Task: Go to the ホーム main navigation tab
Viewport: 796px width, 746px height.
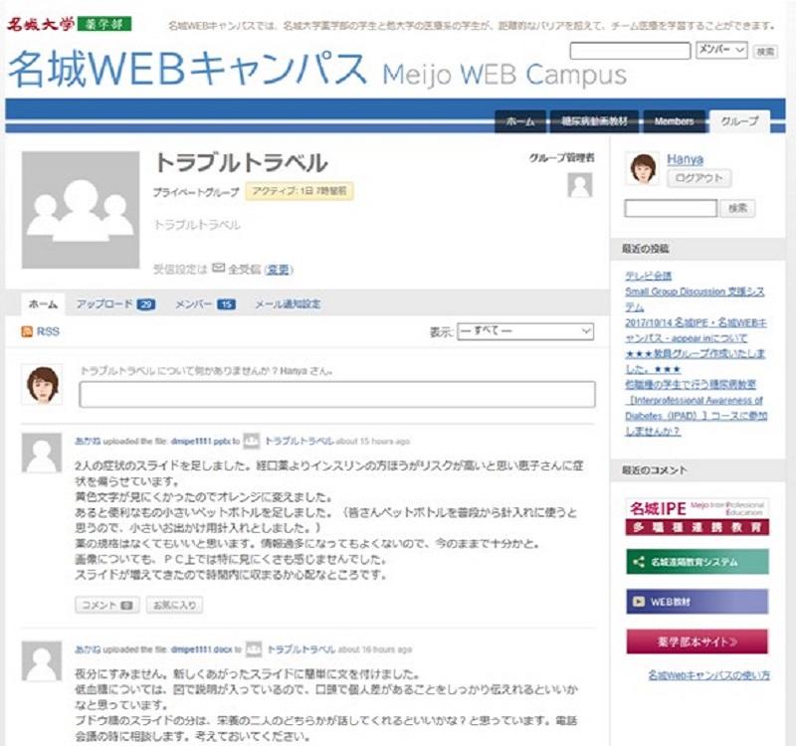Action: 520,121
